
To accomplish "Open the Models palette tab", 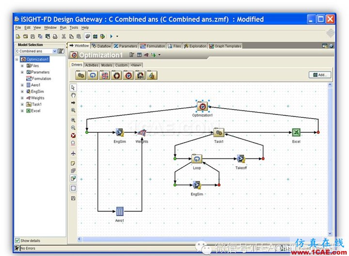I will (x=107, y=65).
